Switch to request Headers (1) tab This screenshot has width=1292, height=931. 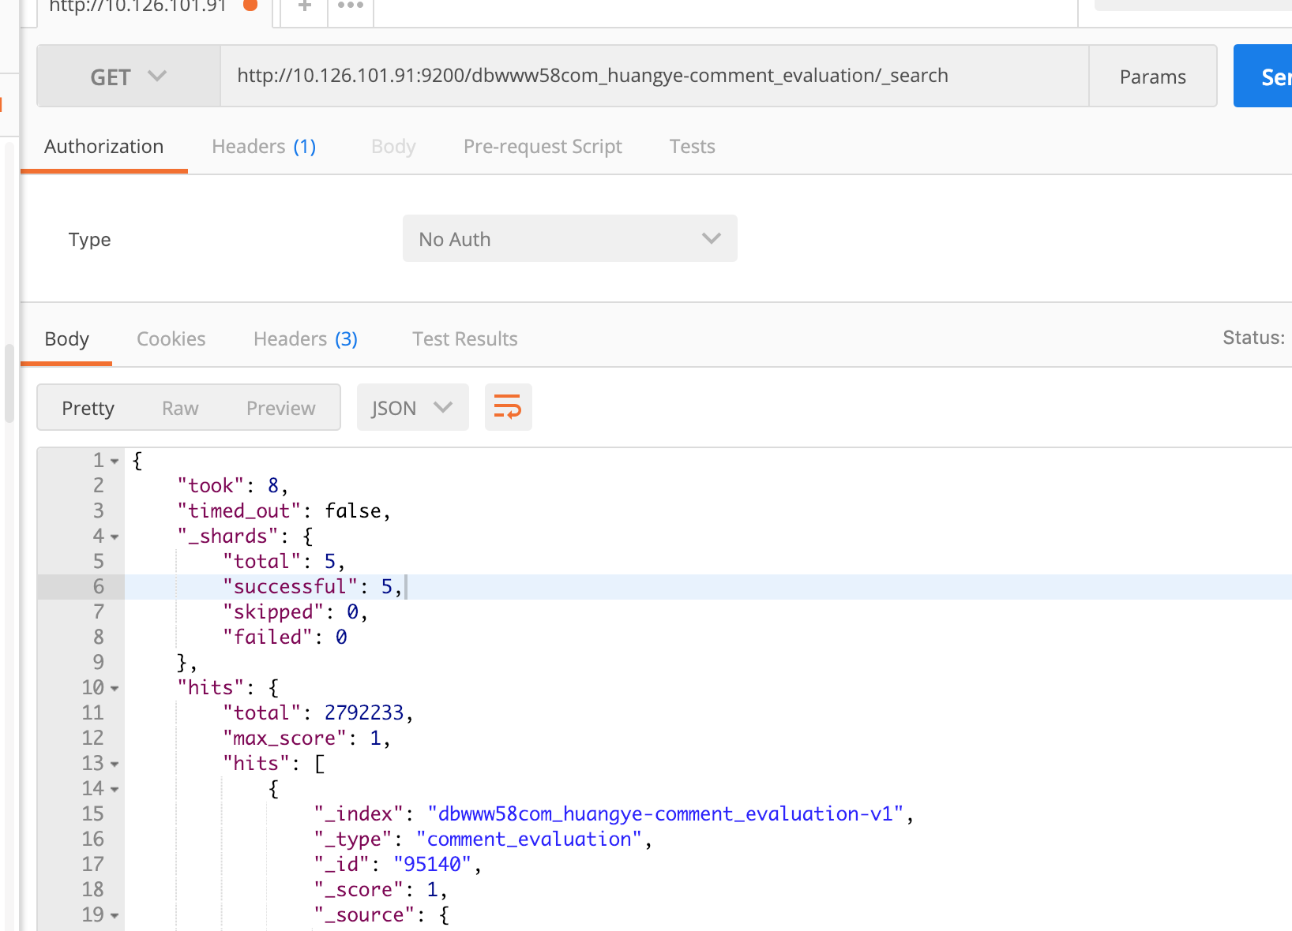[264, 147]
